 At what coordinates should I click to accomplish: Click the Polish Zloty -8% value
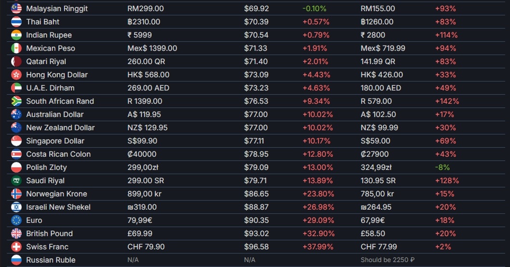(442, 167)
